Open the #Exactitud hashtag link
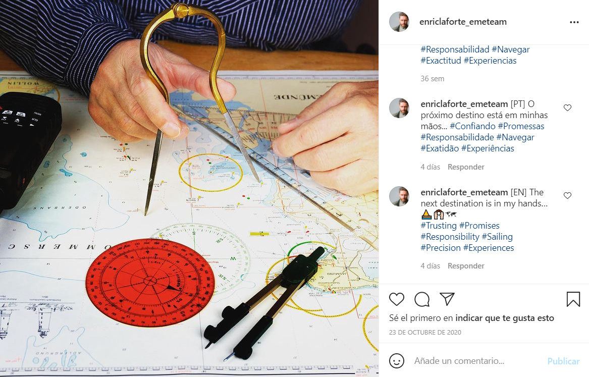Image resolution: width=589 pixels, height=377 pixels. coord(441,61)
